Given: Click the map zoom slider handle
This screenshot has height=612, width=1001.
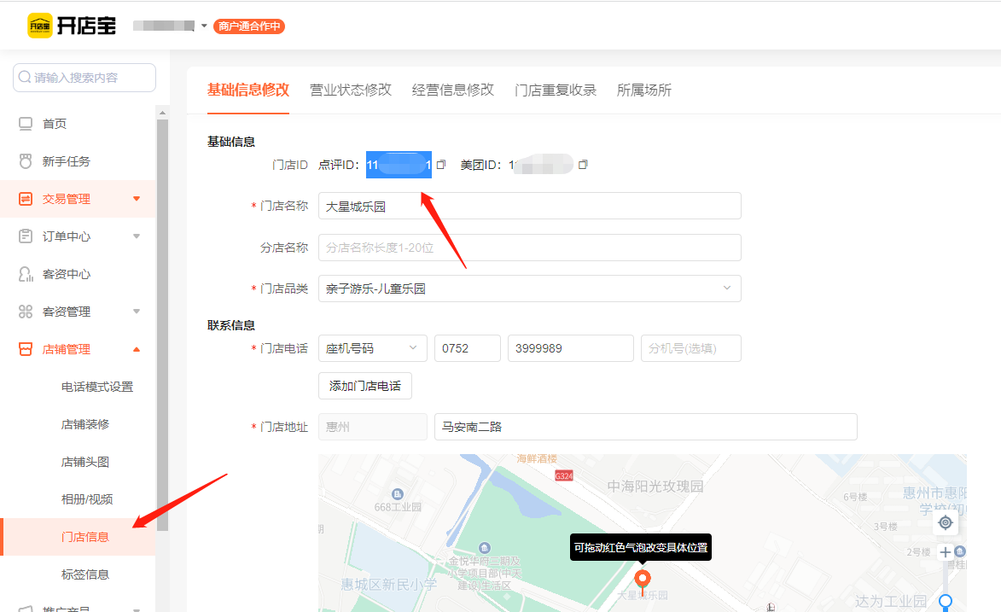Looking at the screenshot, I should pyautogui.click(x=945, y=603).
